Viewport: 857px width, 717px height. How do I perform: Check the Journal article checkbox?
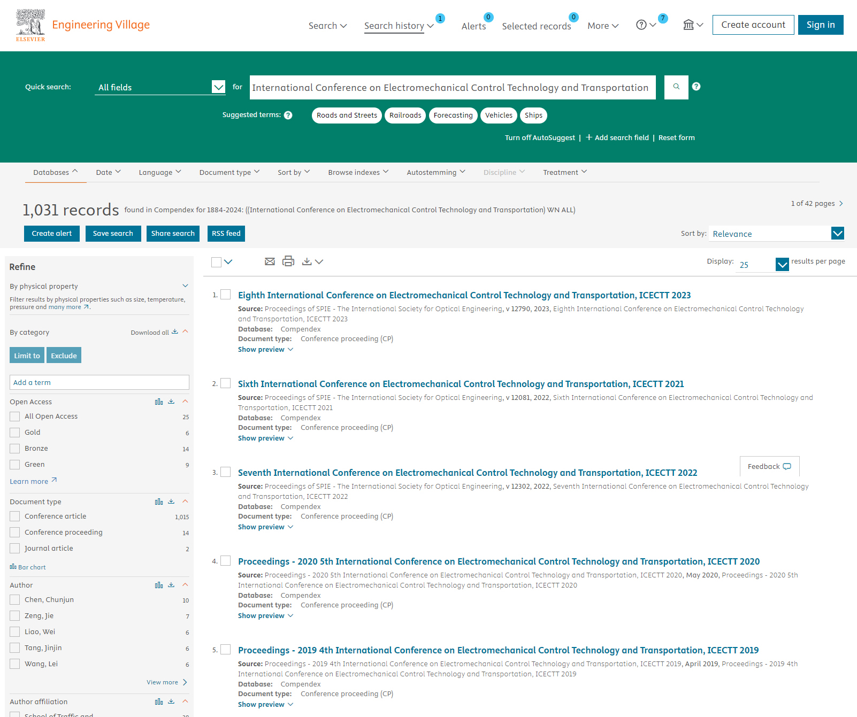tap(14, 549)
